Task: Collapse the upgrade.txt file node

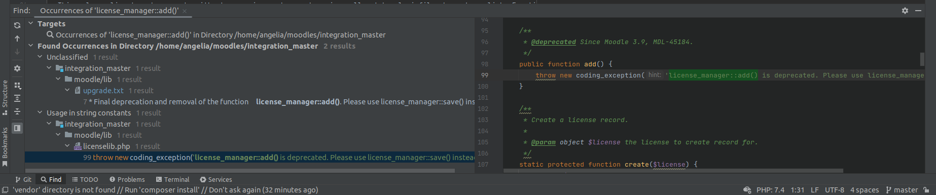Action: pos(67,90)
